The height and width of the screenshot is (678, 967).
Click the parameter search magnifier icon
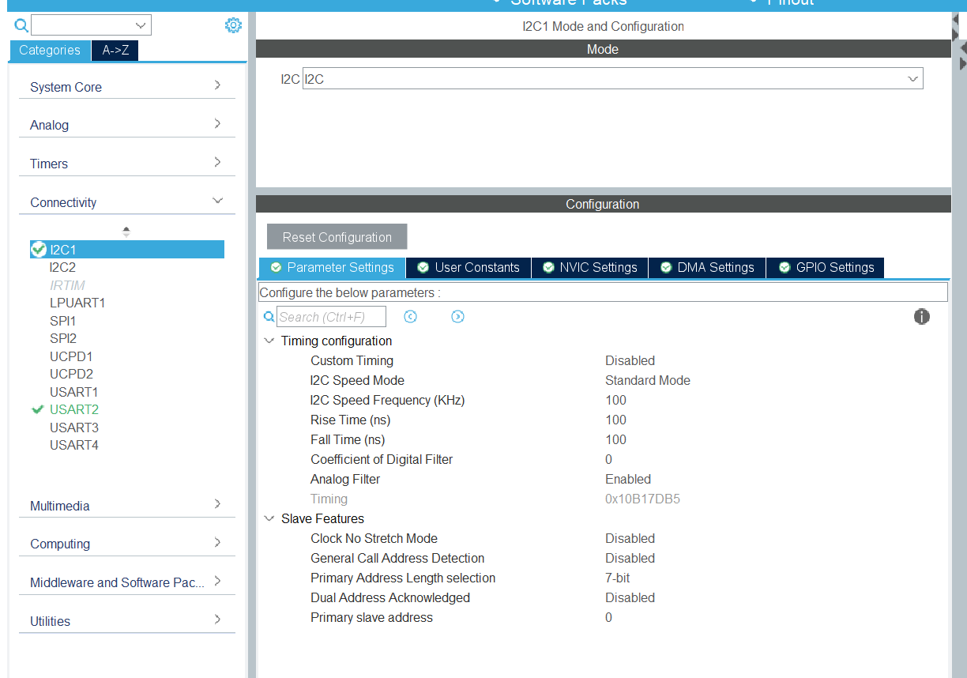[x=269, y=317]
